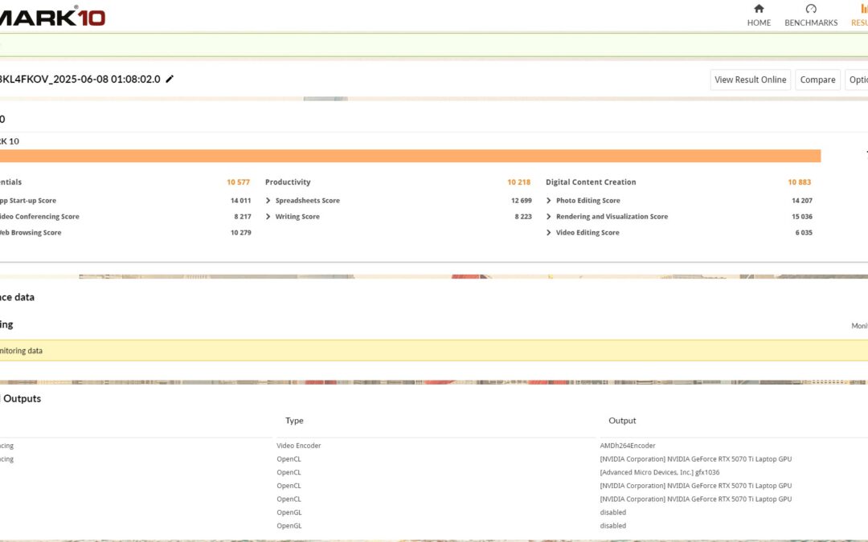Viewport: 868px width, 542px height.
Task: Click the orange overall score bar
Action: (410, 156)
